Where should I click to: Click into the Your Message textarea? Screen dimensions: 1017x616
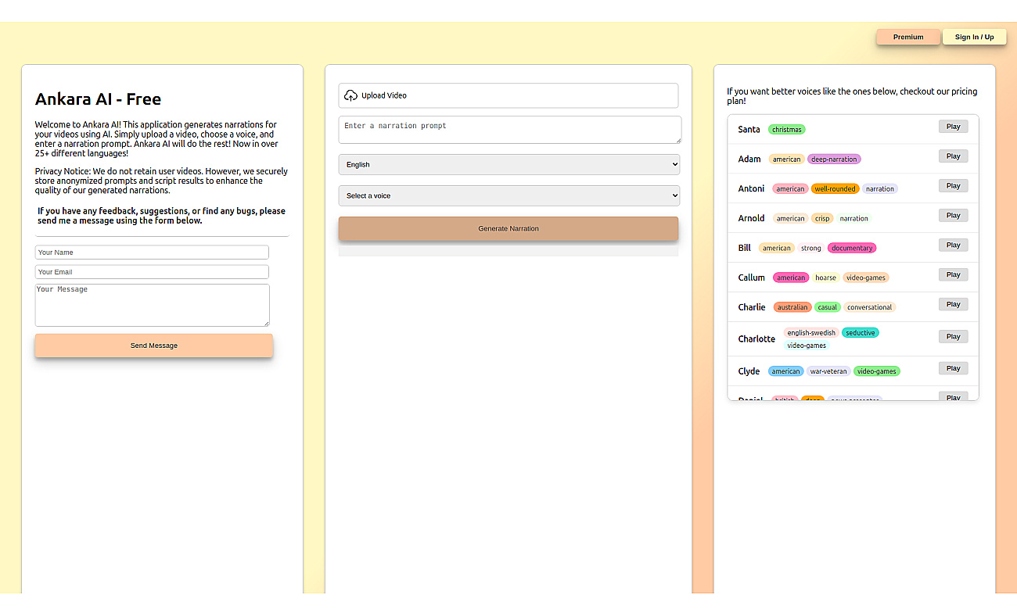coord(153,305)
